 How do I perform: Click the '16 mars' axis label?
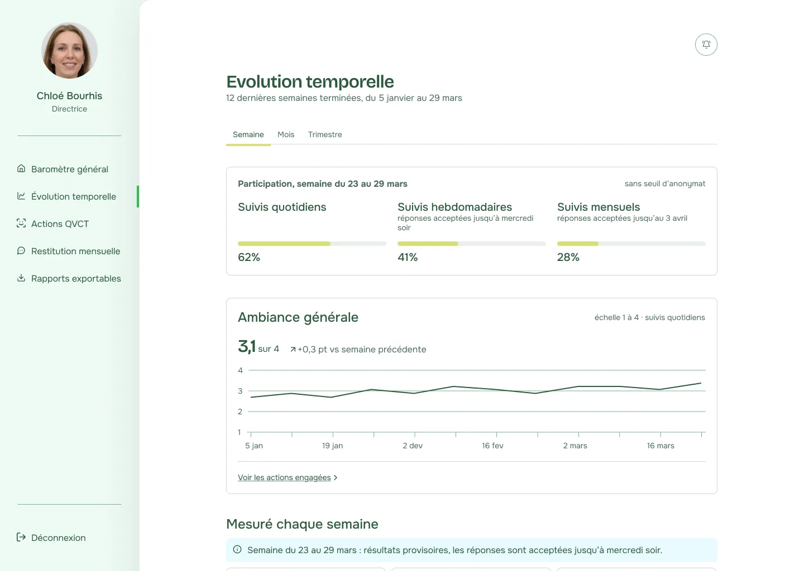coord(661,446)
